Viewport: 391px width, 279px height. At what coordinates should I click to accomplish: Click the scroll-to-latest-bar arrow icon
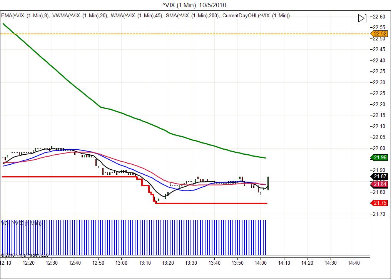(x=362, y=18)
